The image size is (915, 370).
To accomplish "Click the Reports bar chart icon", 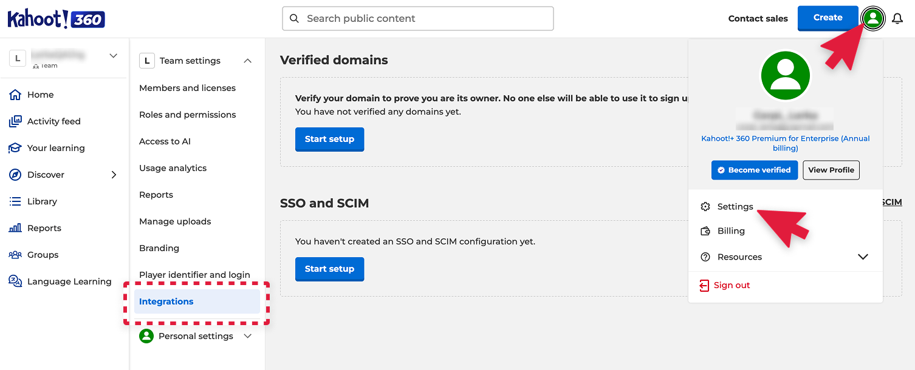I will click(x=15, y=228).
